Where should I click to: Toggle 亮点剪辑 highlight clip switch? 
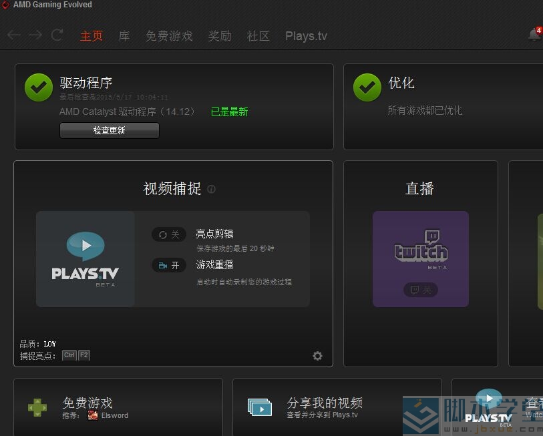tap(169, 235)
